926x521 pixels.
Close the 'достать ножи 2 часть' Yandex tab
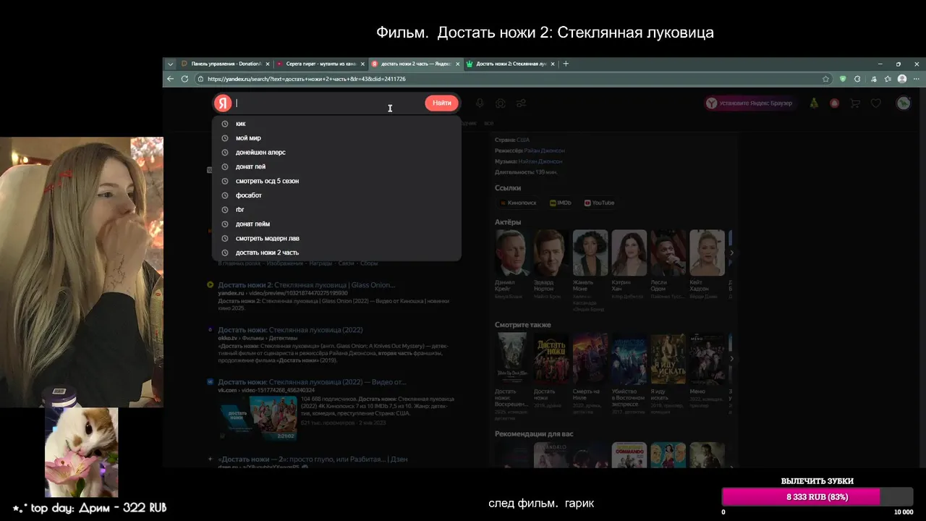click(458, 64)
